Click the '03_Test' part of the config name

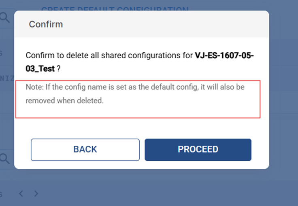tap(40, 69)
